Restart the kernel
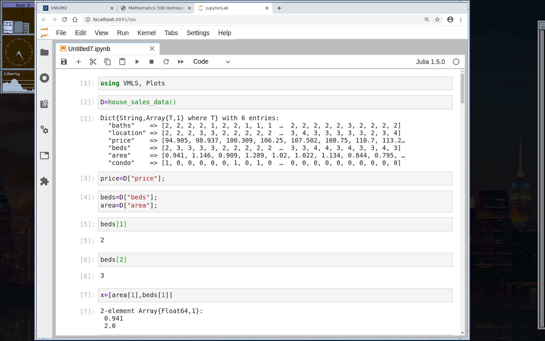The height and width of the screenshot is (341, 545). click(x=166, y=62)
